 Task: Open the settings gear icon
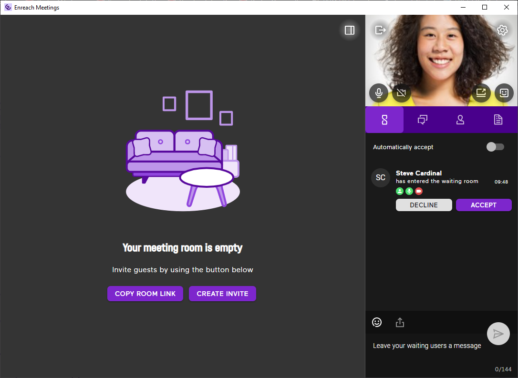[502, 30]
